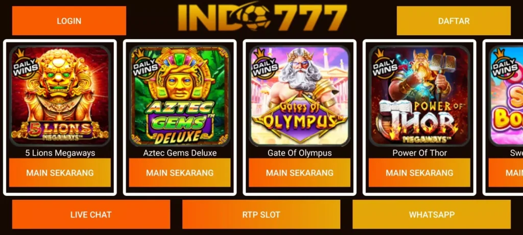Click the LOGIN button
Screen dimensions: 523x235
[69, 20]
